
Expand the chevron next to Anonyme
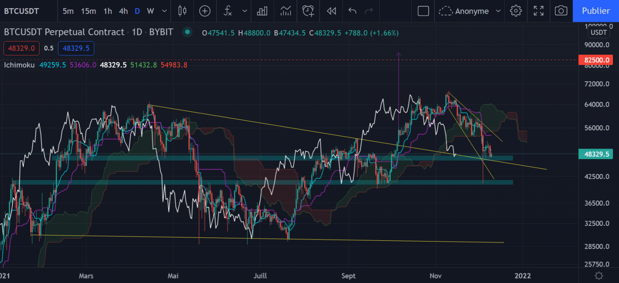click(x=498, y=11)
